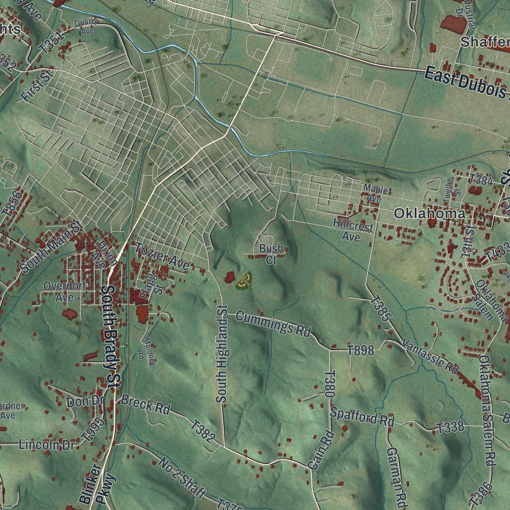Click the T351 road label
Image resolution: width=510 pixels, height=510 pixels.
[51, 42]
